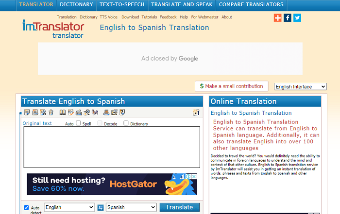Click the ad info icon on HostGator banner
Screen dimensions: 340x214
[x=188, y=176]
